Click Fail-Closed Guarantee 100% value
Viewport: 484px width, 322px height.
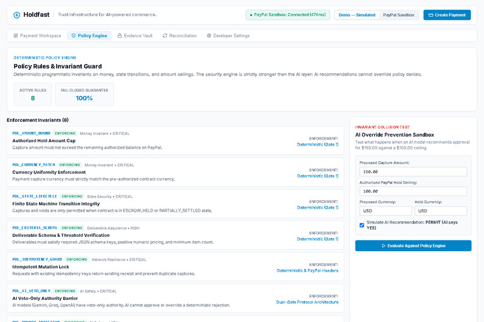pyautogui.click(x=84, y=98)
